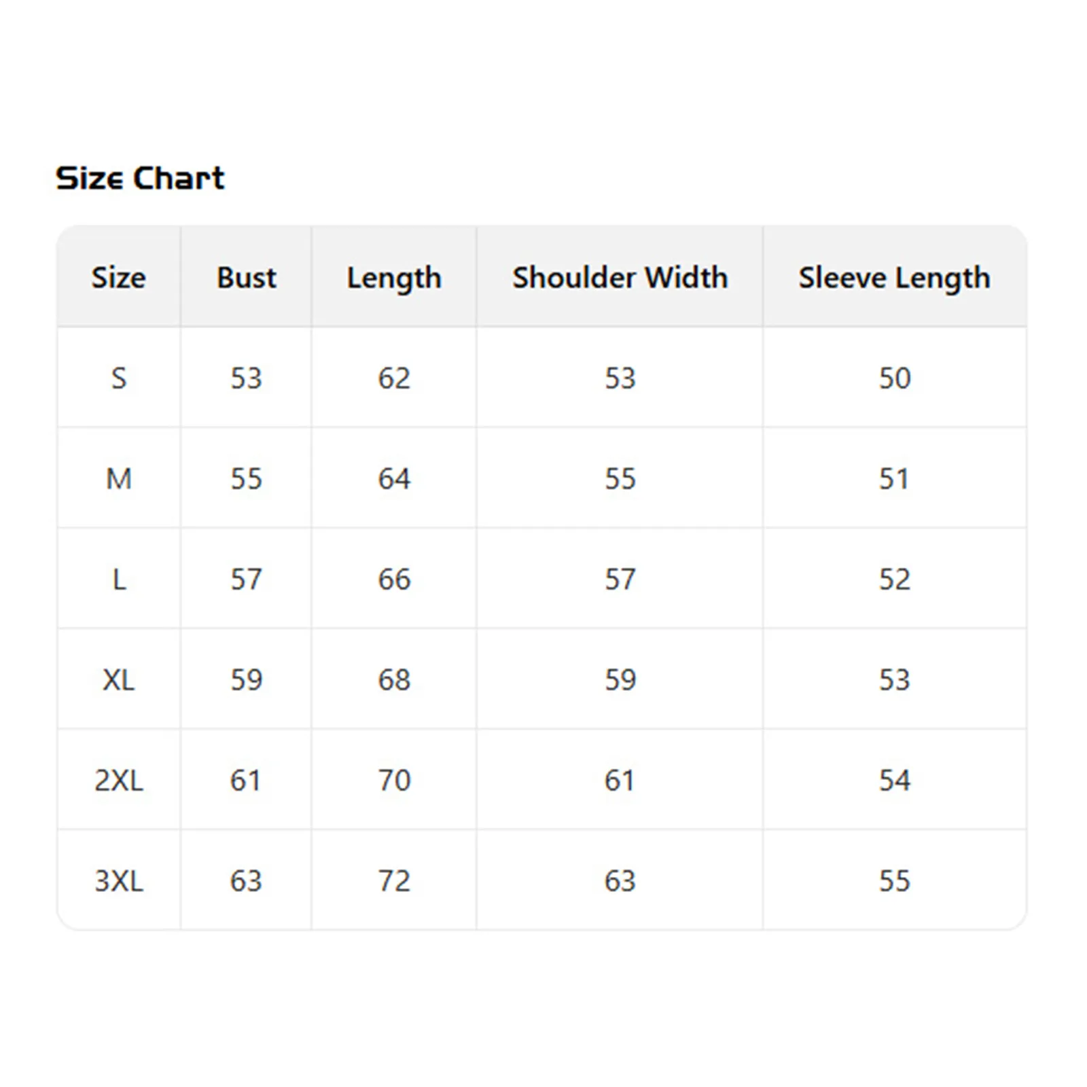The width and height of the screenshot is (1087, 1087).
Task: Click the Length value 62 for size S
Action: (394, 378)
